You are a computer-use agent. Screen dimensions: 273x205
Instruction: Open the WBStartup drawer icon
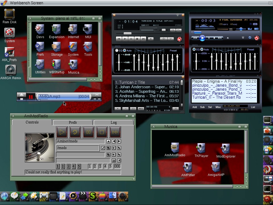pos(57,64)
